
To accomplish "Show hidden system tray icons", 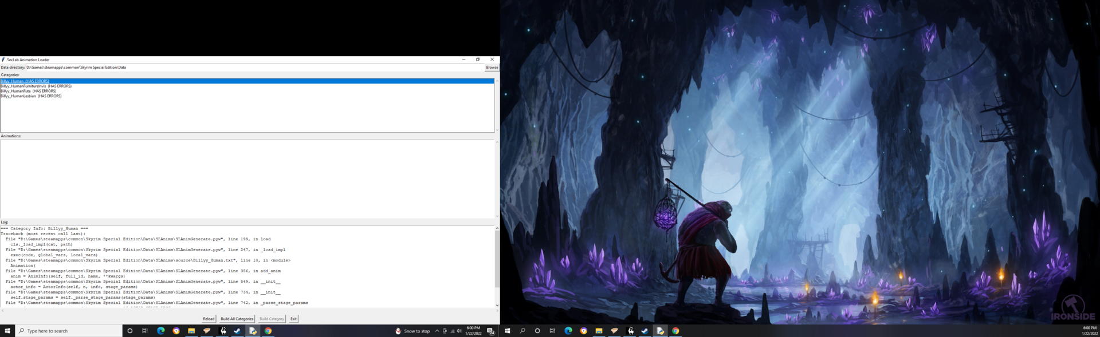I will tap(437, 331).
